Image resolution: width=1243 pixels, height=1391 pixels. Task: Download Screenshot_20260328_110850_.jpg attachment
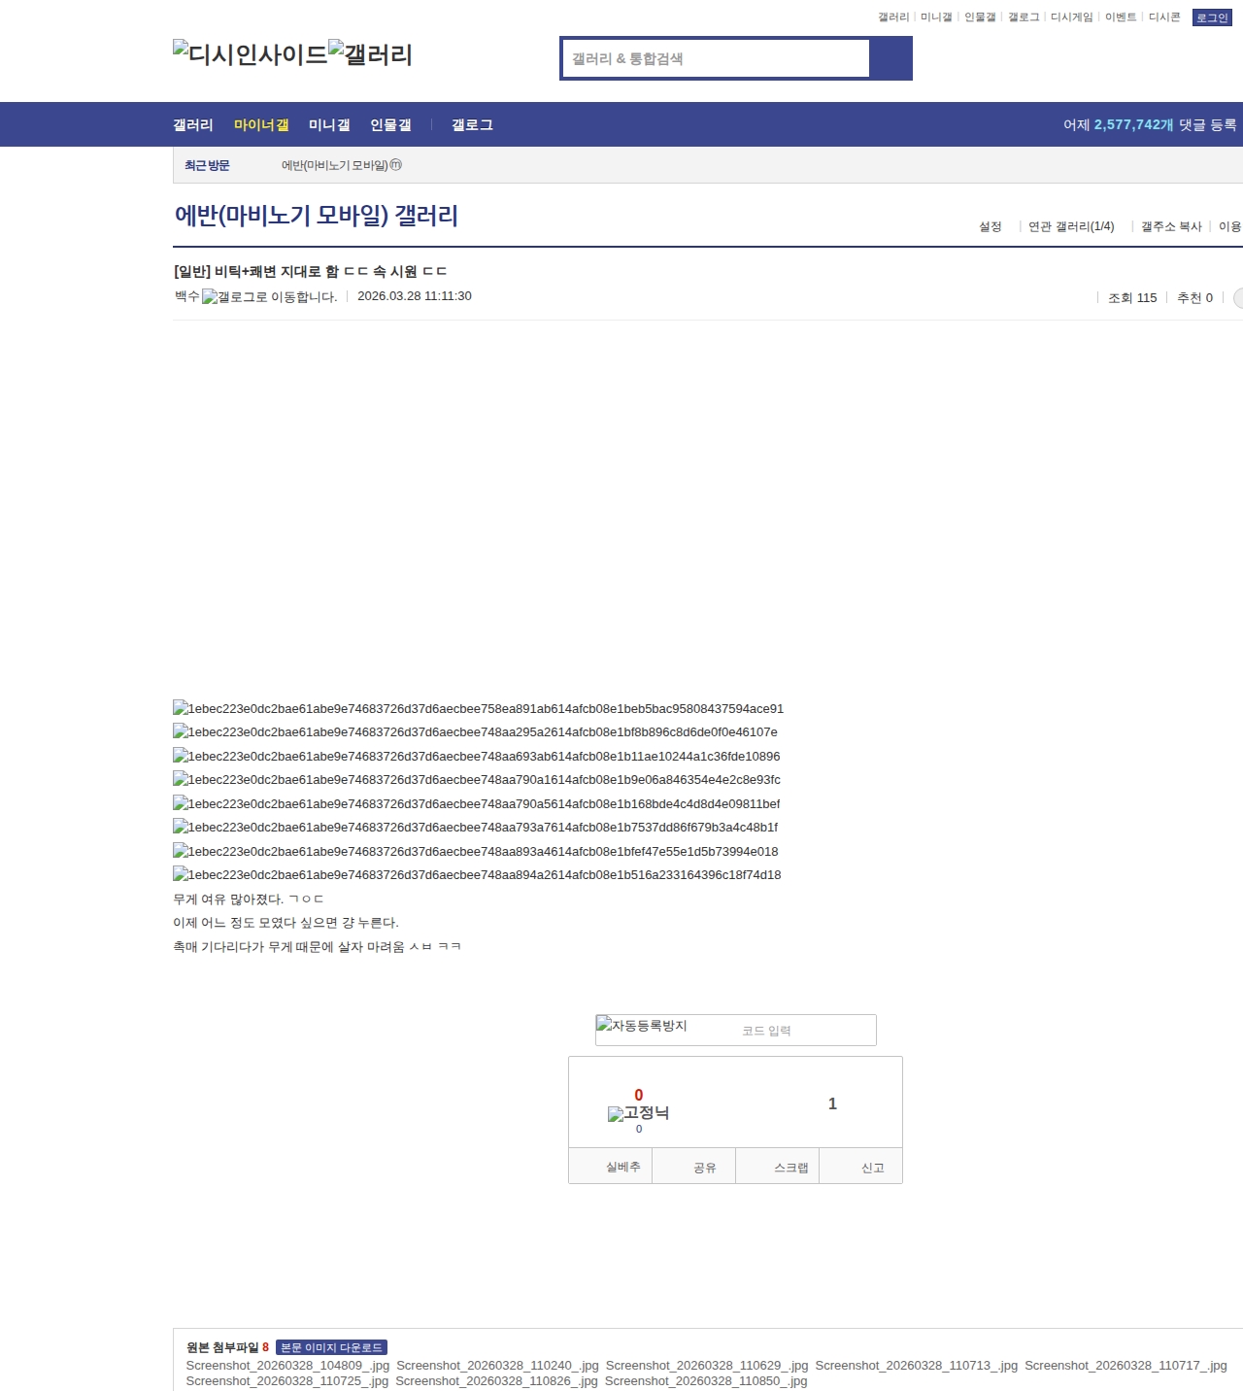tap(706, 1381)
